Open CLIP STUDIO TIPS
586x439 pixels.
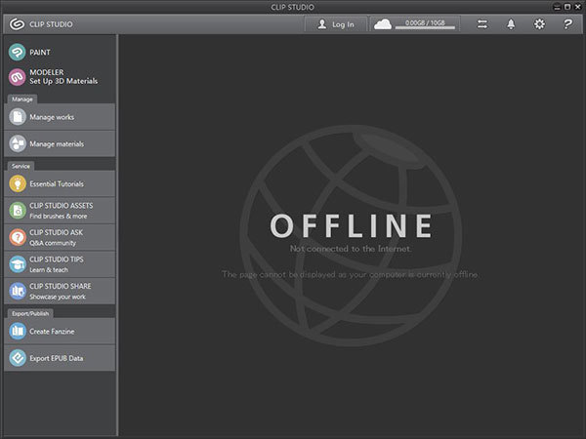tap(58, 264)
